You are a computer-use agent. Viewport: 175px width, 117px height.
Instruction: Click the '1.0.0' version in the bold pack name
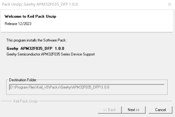click(x=59, y=48)
